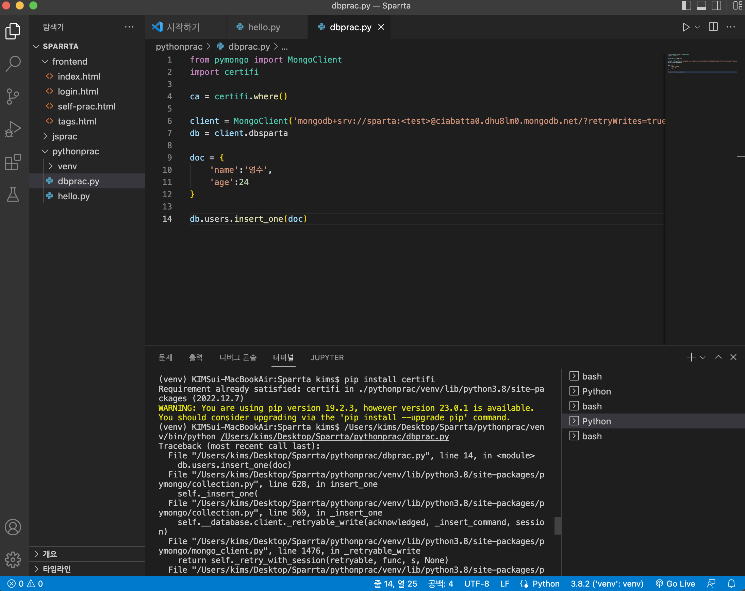This screenshot has height=591, width=745.
Task: Switch to the hello.py editor tab
Action: 267,27
